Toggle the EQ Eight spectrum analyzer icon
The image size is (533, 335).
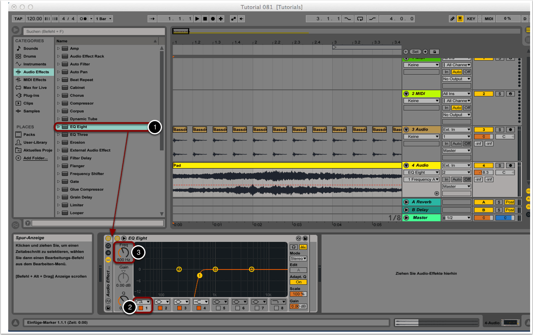[x=303, y=247]
